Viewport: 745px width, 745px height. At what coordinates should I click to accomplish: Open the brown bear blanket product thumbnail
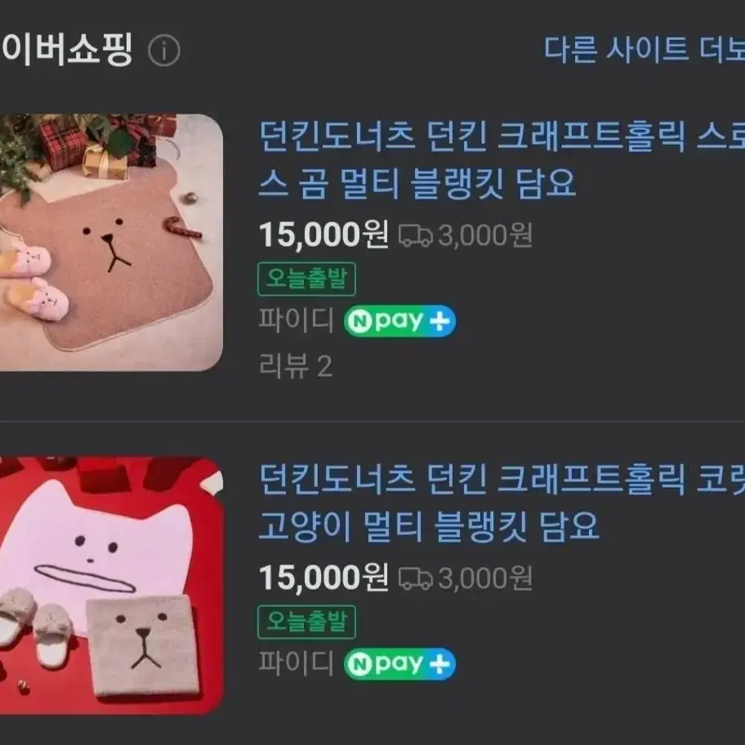coord(111,243)
